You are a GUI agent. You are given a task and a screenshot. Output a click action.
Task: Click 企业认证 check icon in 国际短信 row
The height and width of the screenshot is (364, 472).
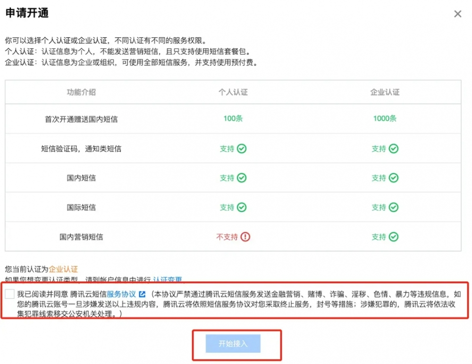tap(393, 207)
